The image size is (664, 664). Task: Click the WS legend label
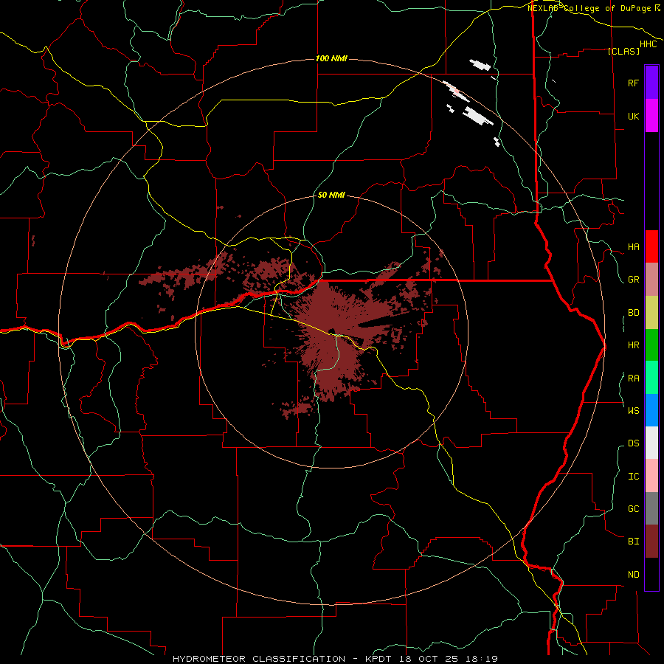pyautogui.click(x=633, y=410)
